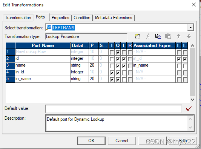Click precision 20 for in_name port

tap(94, 79)
